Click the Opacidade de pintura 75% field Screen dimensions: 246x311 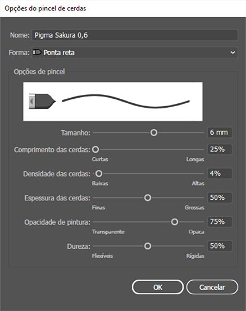(220, 222)
